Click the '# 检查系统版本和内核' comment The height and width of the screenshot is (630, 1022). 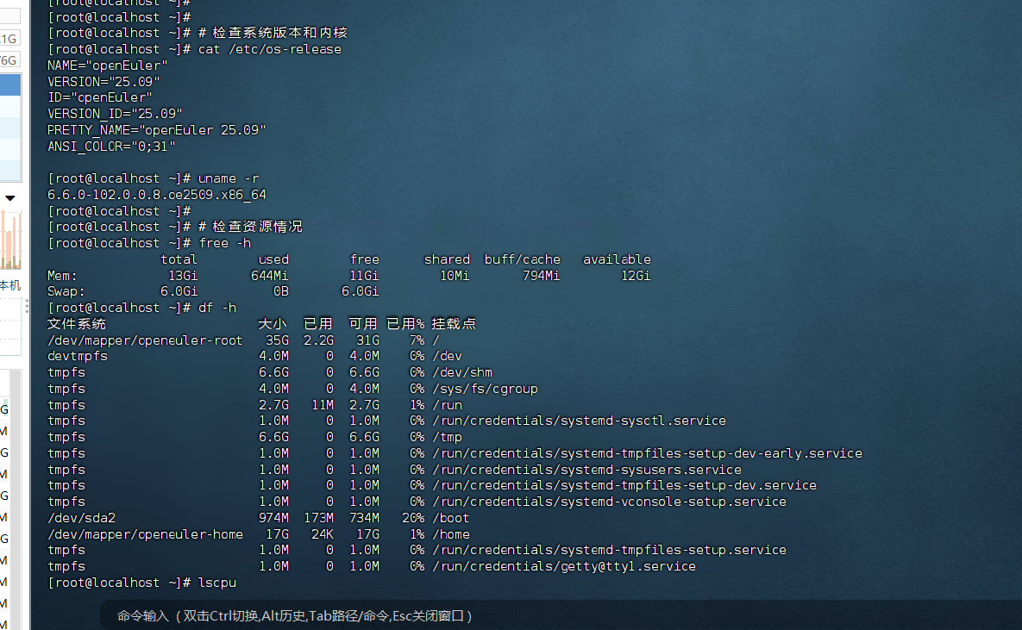[x=273, y=33]
